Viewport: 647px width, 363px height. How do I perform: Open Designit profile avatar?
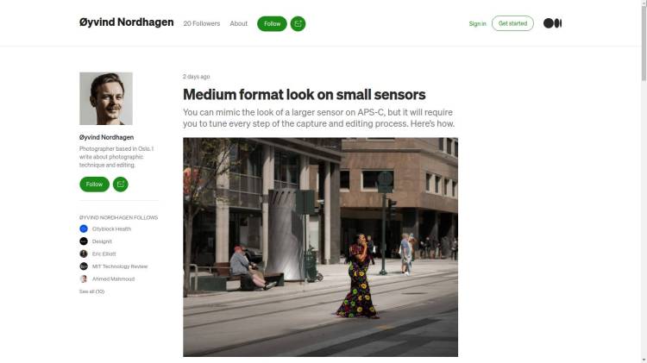(84, 241)
